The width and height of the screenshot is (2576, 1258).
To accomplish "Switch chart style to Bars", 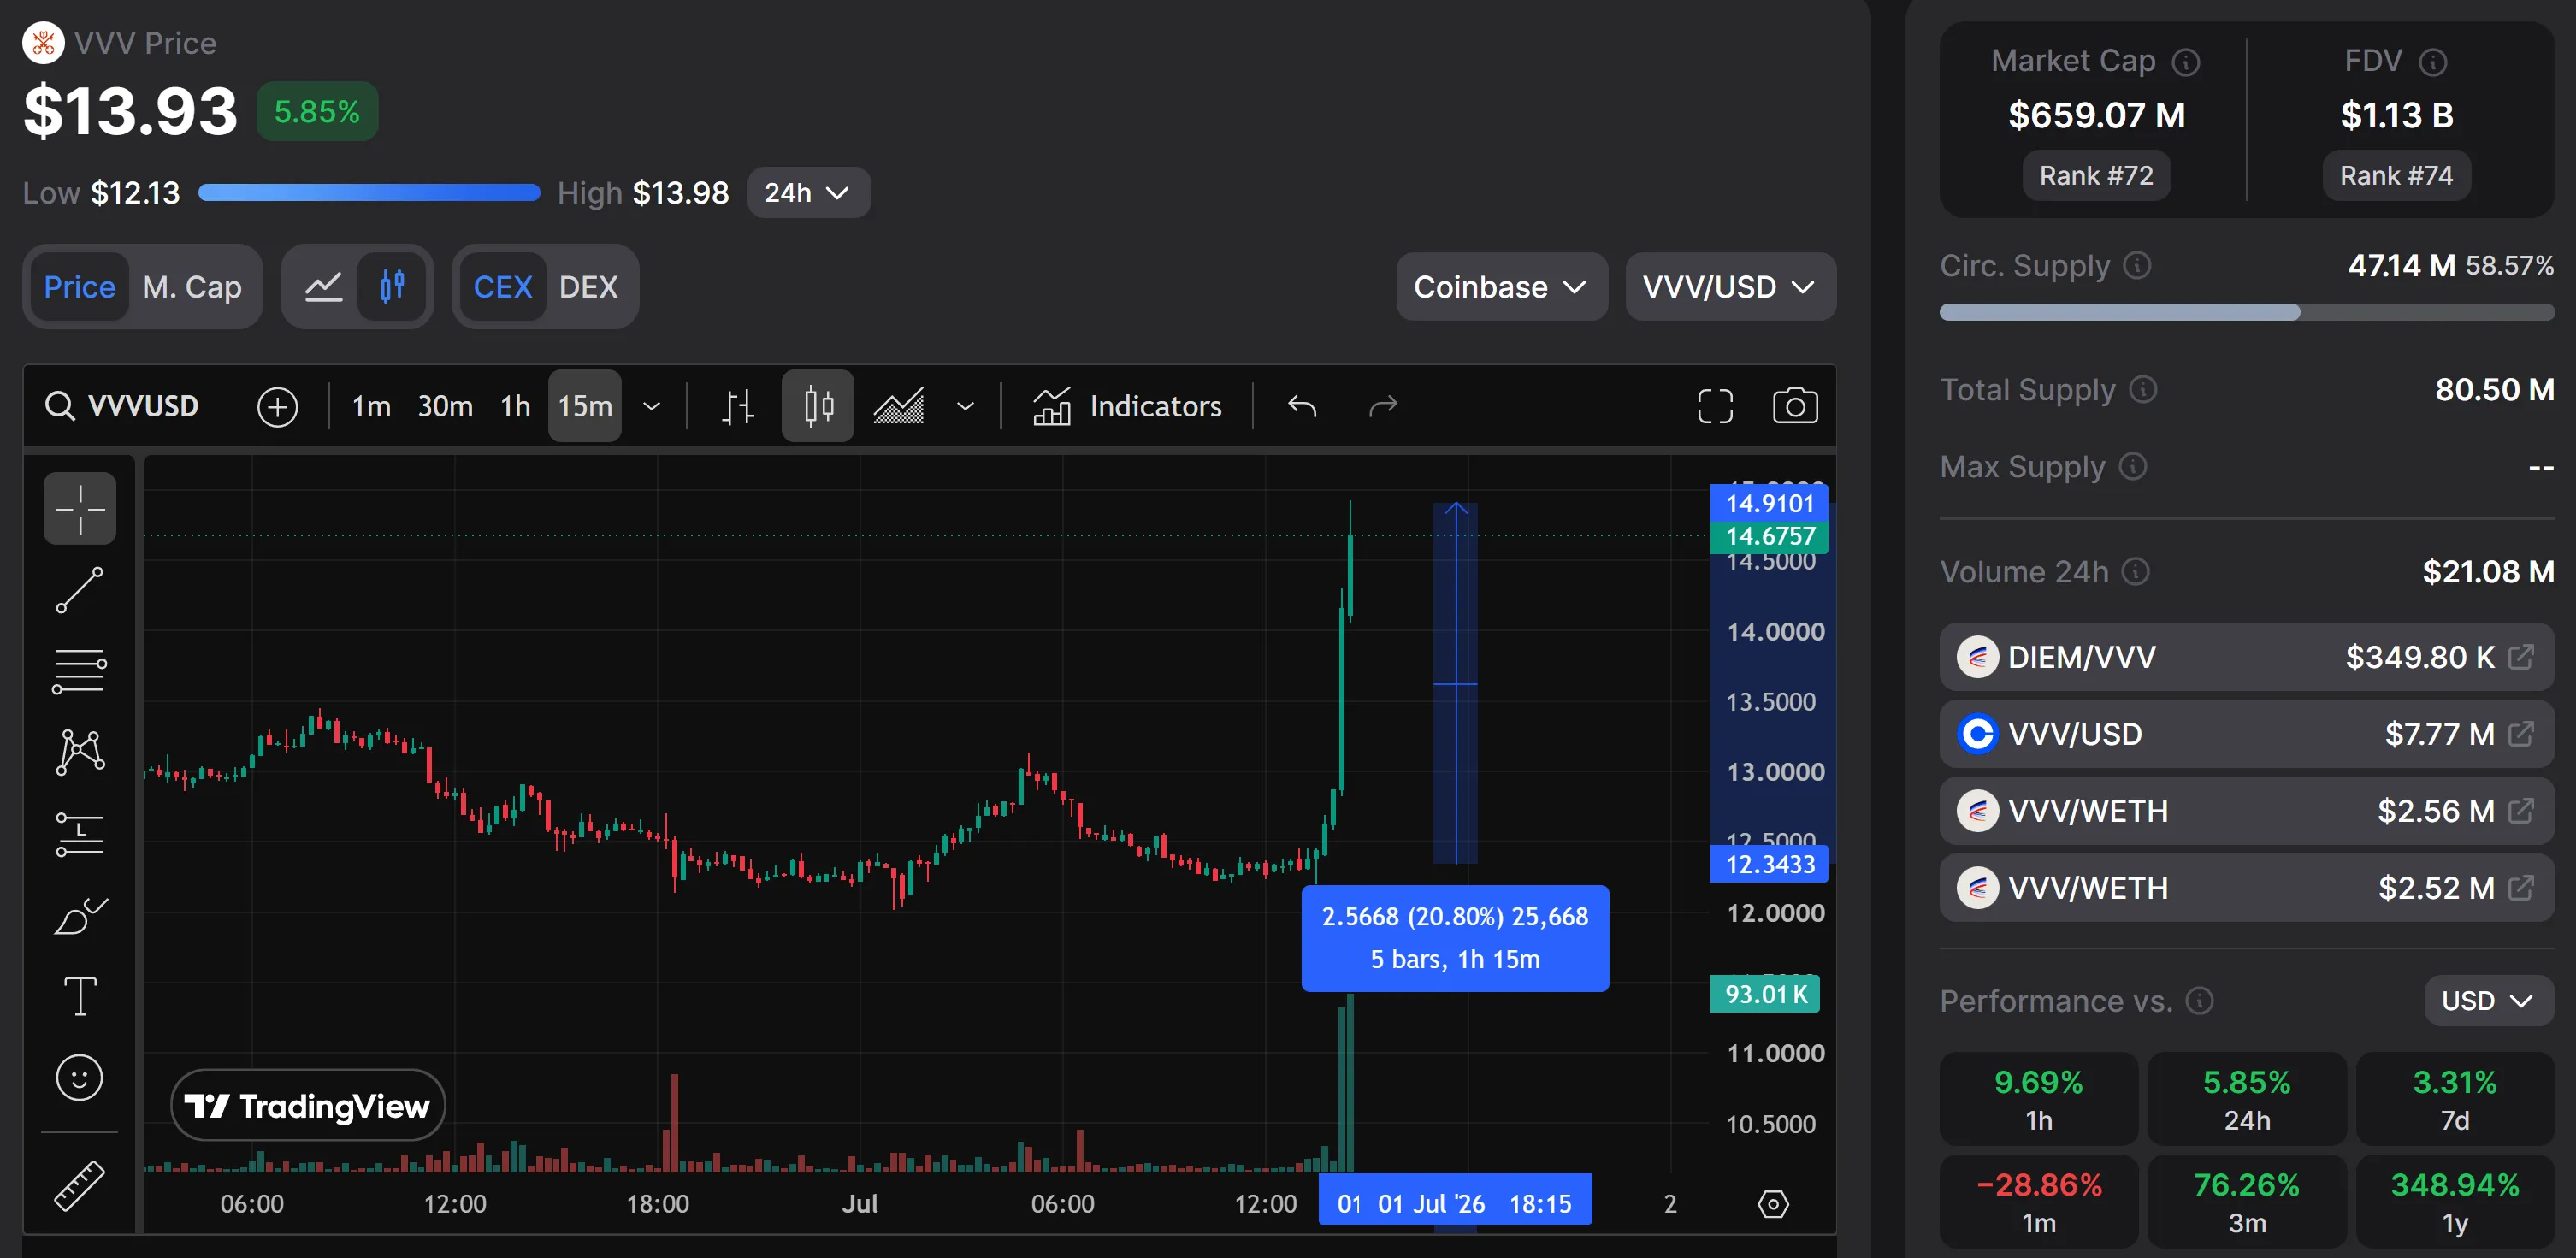I will 738,406.
